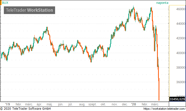This screenshot has height=111, width=186.
Task: Click the 36000 price axis label
Action: coord(181,82)
